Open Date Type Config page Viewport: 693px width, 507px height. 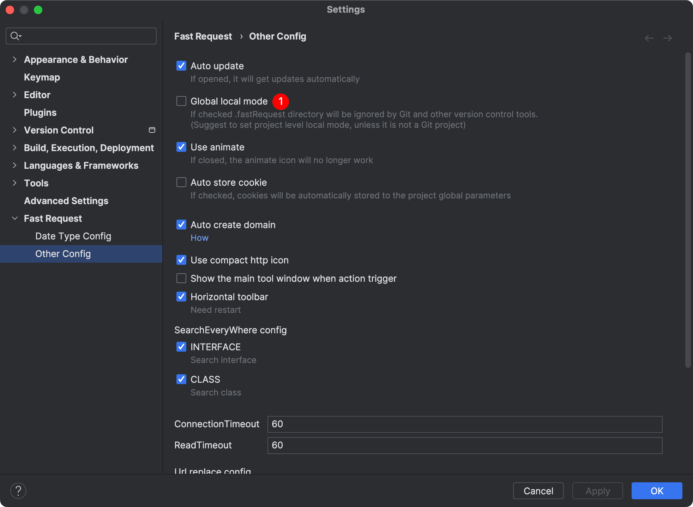point(73,236)
